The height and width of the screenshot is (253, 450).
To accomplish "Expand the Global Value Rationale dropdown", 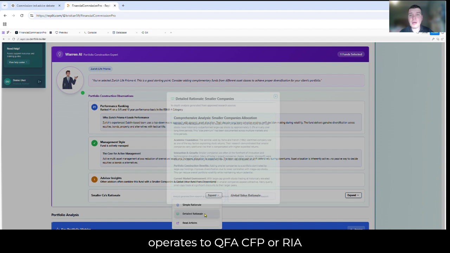I will [x=353, y=195].
